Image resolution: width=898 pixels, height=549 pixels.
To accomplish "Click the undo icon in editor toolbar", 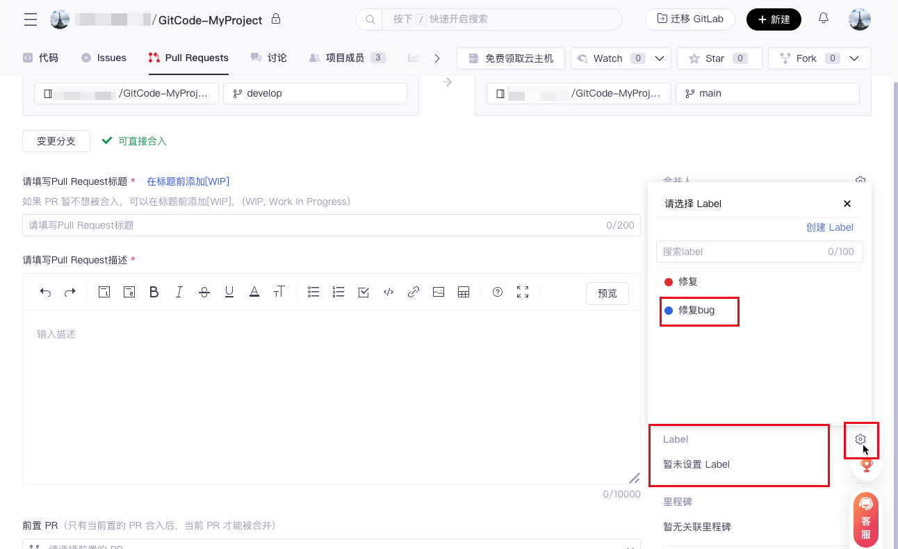I will [45, 293].
